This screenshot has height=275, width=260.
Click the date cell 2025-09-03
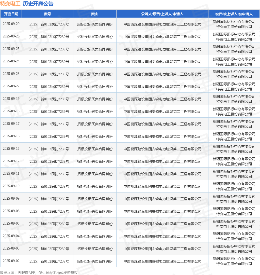tap(11, 248)
